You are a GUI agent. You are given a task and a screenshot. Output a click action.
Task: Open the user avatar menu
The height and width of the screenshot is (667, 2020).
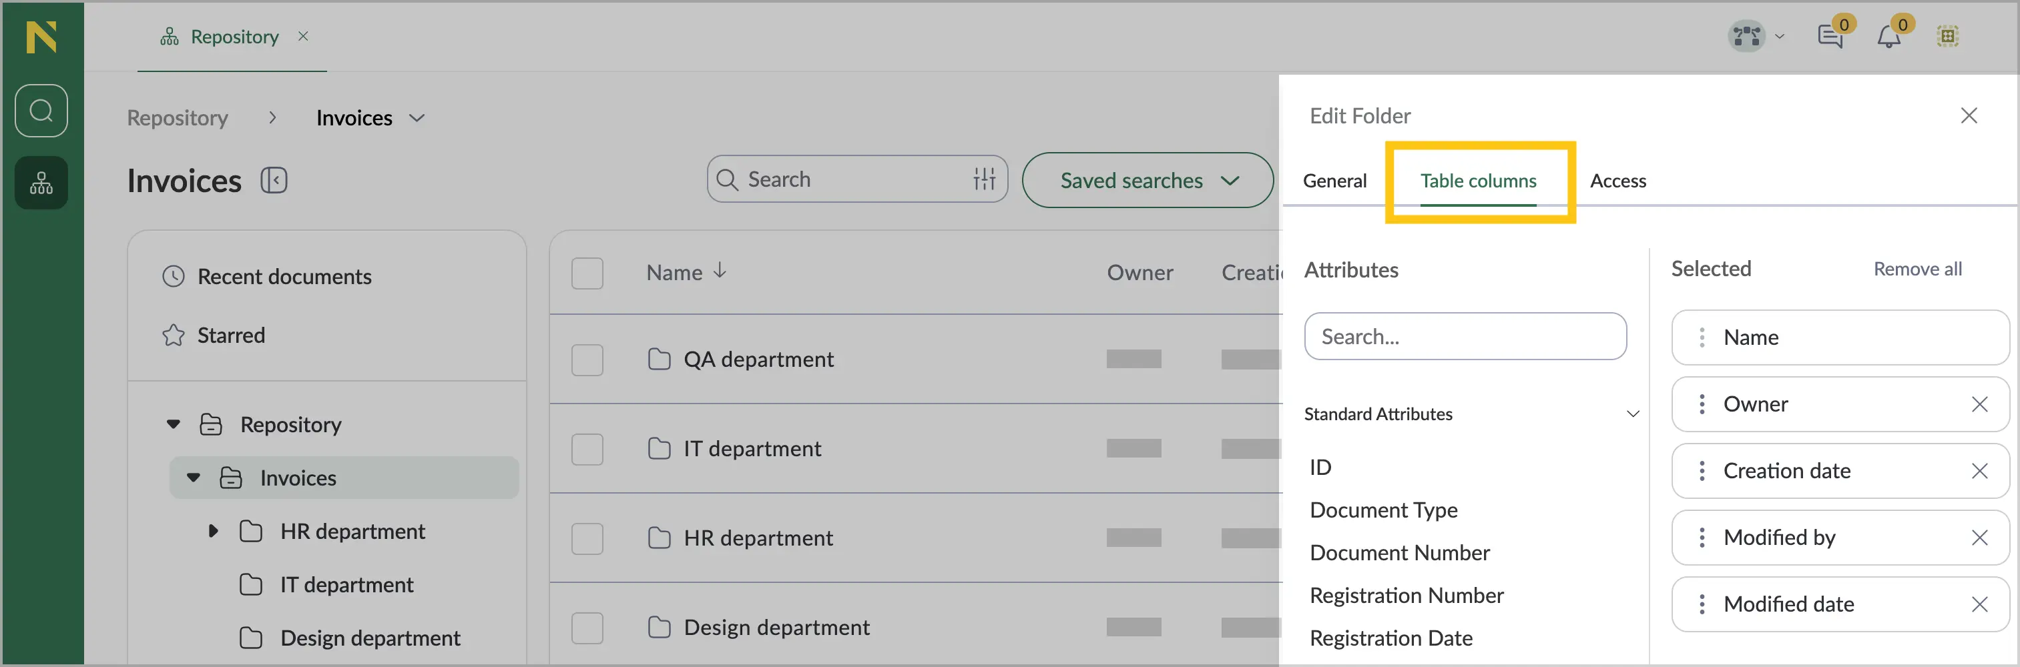coord(1747,36)
